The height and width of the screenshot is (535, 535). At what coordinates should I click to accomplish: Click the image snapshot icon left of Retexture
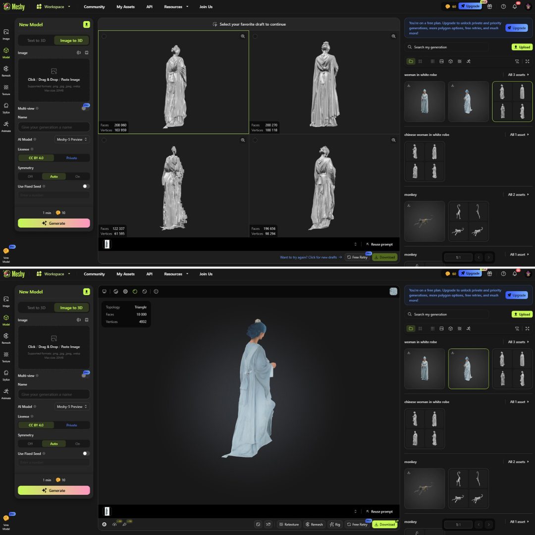coord(258,525)
